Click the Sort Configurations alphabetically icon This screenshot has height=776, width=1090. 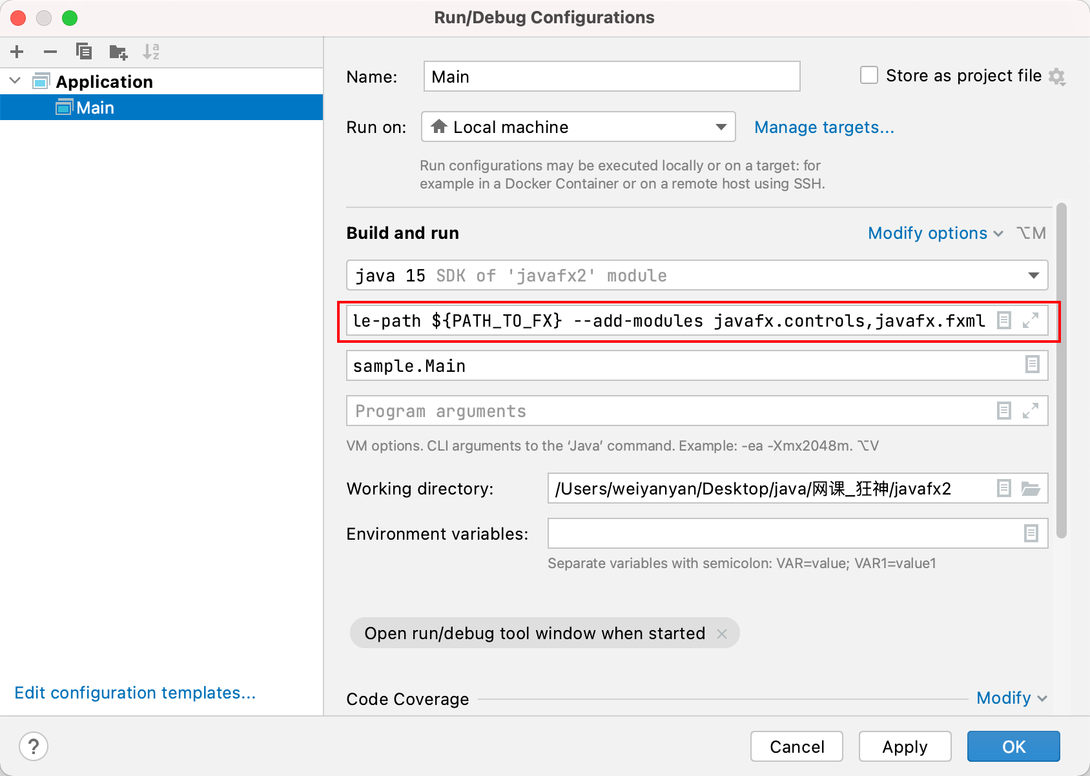coord(151,52)
